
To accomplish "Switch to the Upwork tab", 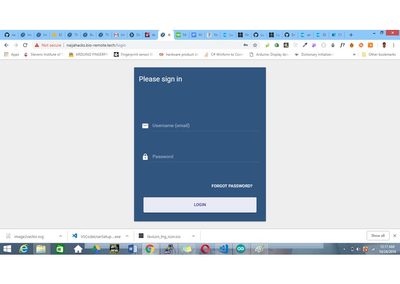I will point(181,35).
